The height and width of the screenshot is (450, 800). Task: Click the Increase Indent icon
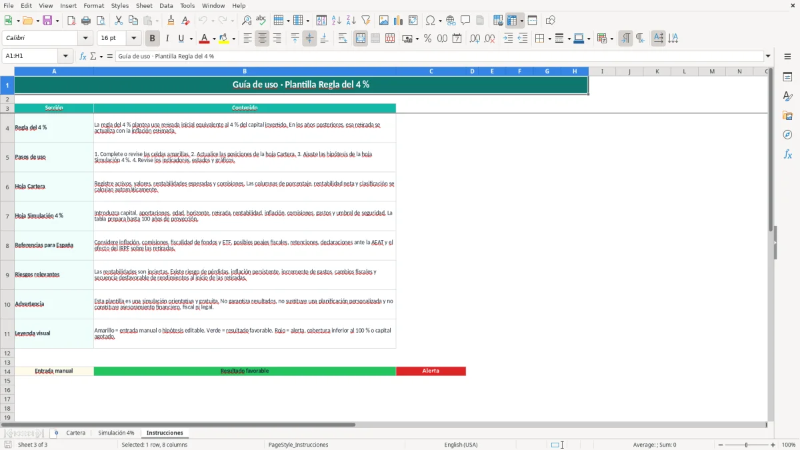coord(508,39)
